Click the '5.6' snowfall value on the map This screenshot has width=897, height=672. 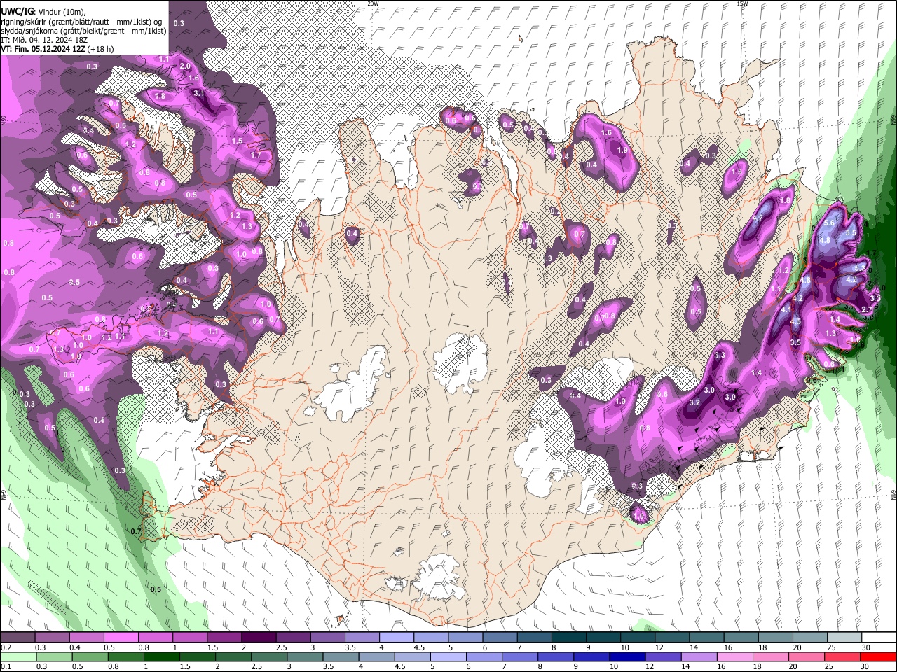(830, 223)
